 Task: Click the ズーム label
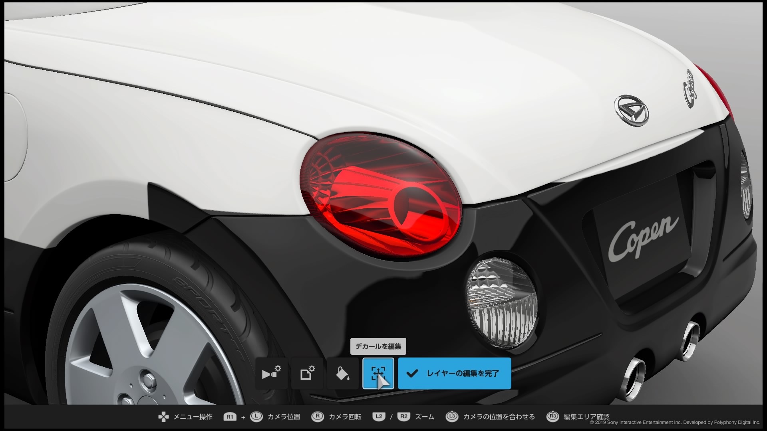[x=424, y=417]
